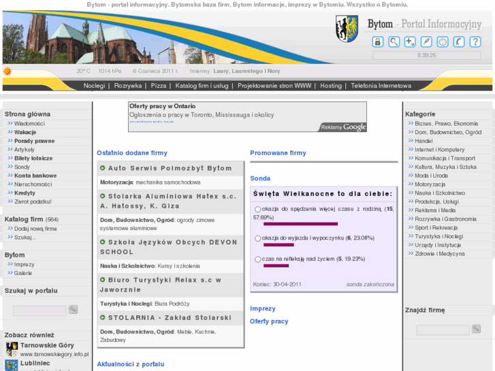
Task: Open Konta bankowe sidebar link
Action: coord(35,176)
